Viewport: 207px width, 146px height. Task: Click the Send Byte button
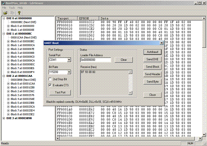(153, 82)
